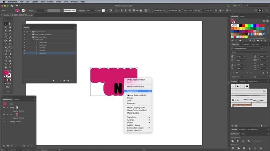Click the opacity value field in control bar
The width and height of the screenshot is (270, 151).
90,10
